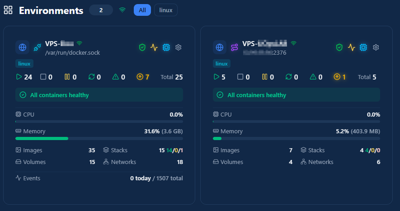
Task: Click running containers icon showing 5
Action: (216, 77)
